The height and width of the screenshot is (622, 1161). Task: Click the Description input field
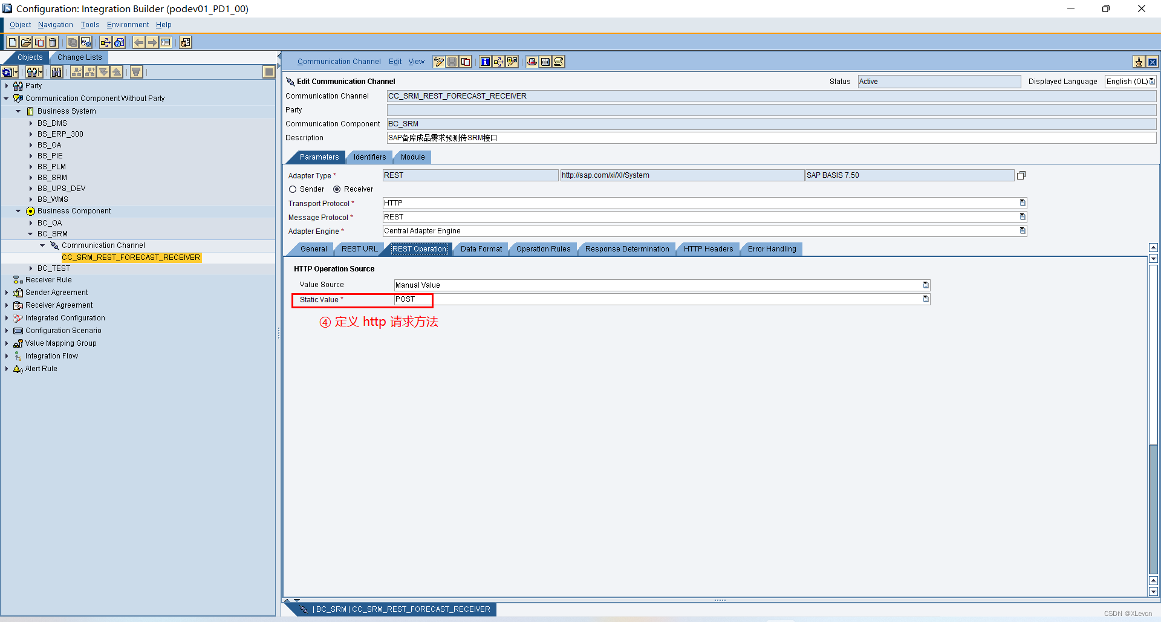772,138
